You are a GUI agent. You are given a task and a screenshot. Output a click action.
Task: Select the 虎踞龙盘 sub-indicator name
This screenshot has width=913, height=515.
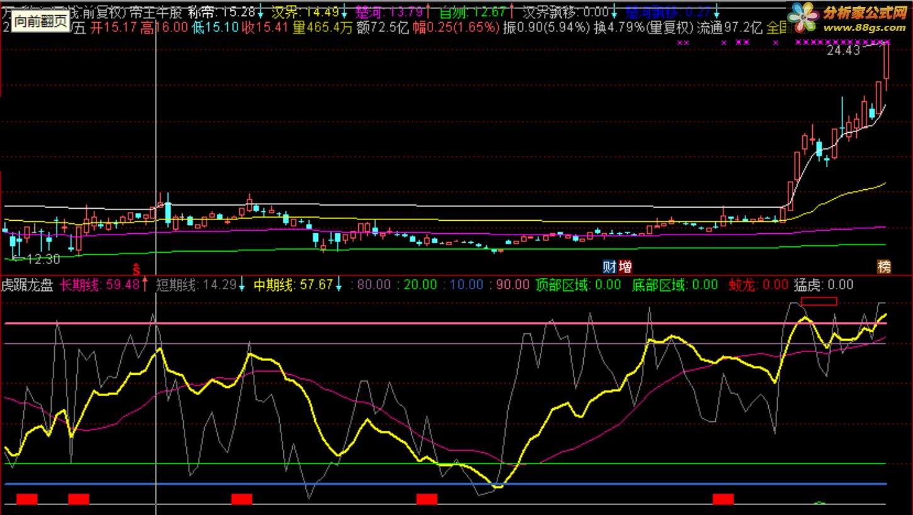click(28, 285)
